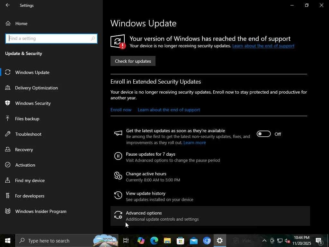Open top Learn about the end of support link
The image size is (329, 247).
[x=263, y=46]
